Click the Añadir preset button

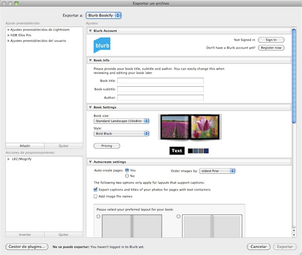(x=25, y=146)
